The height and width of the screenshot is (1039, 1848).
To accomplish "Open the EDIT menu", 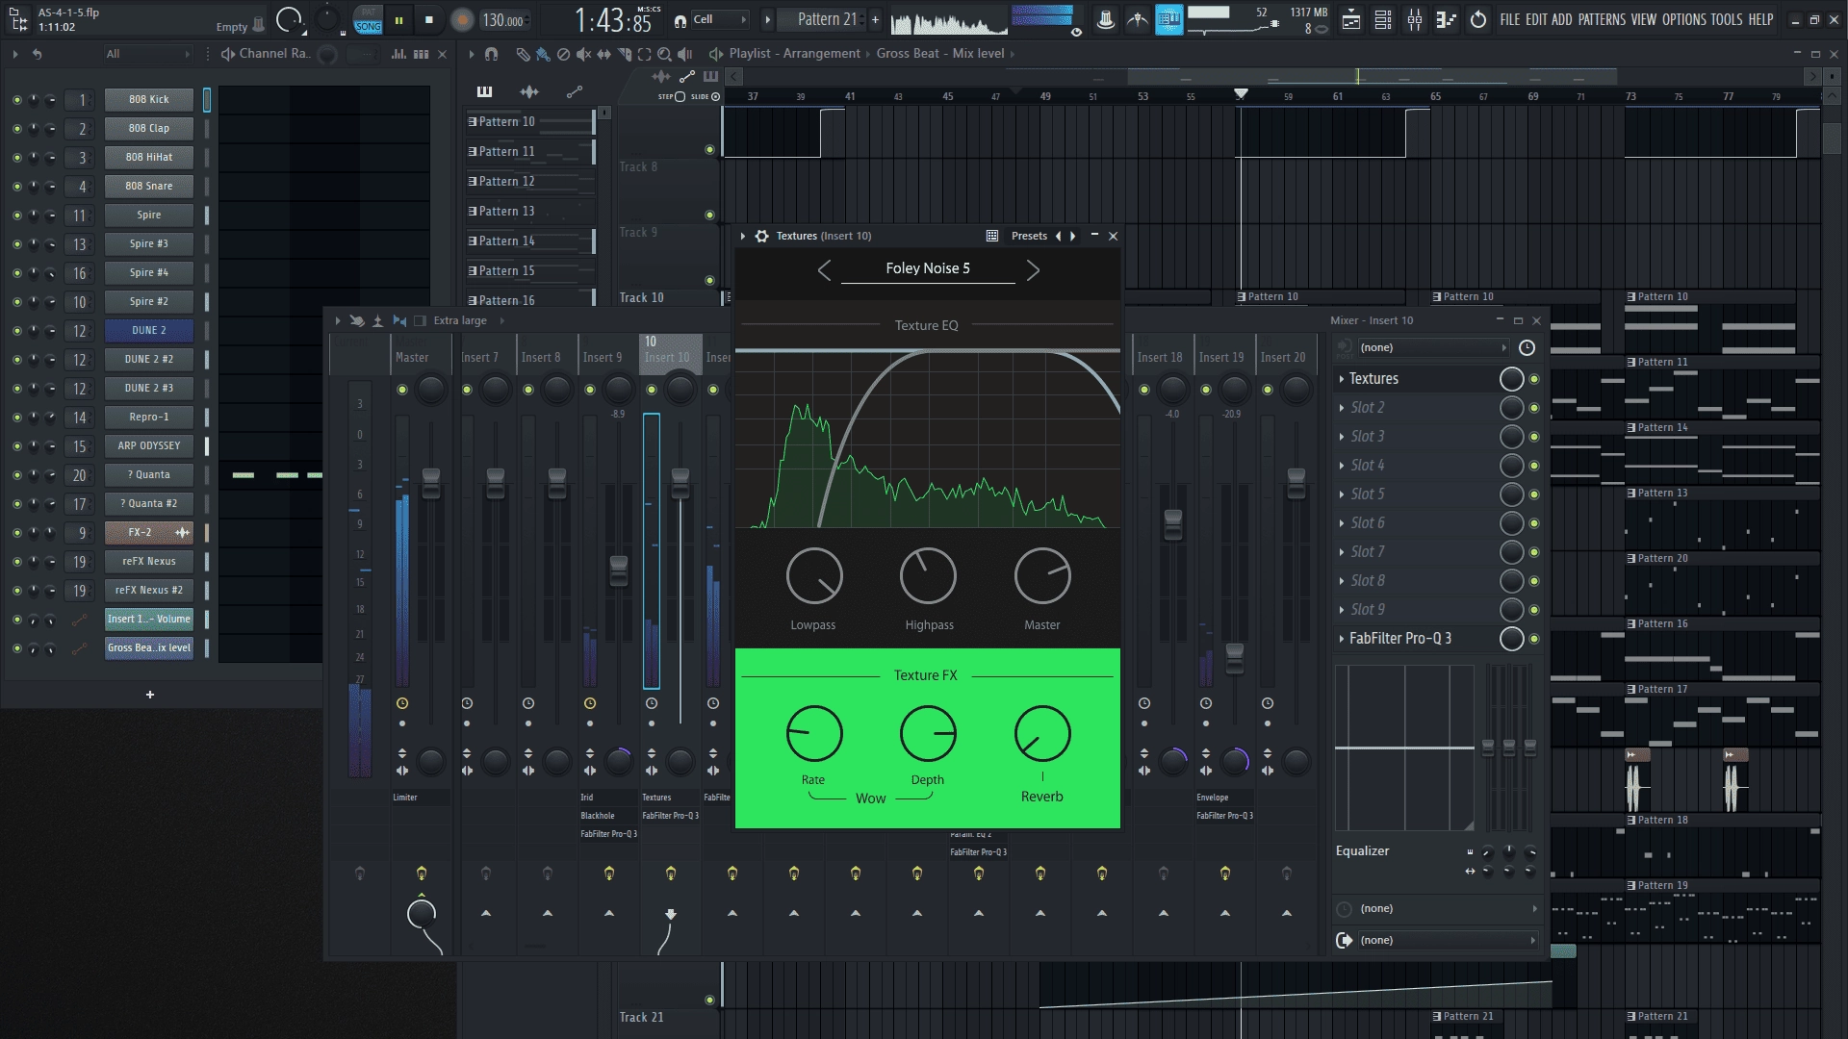I will coord(1536,19).
